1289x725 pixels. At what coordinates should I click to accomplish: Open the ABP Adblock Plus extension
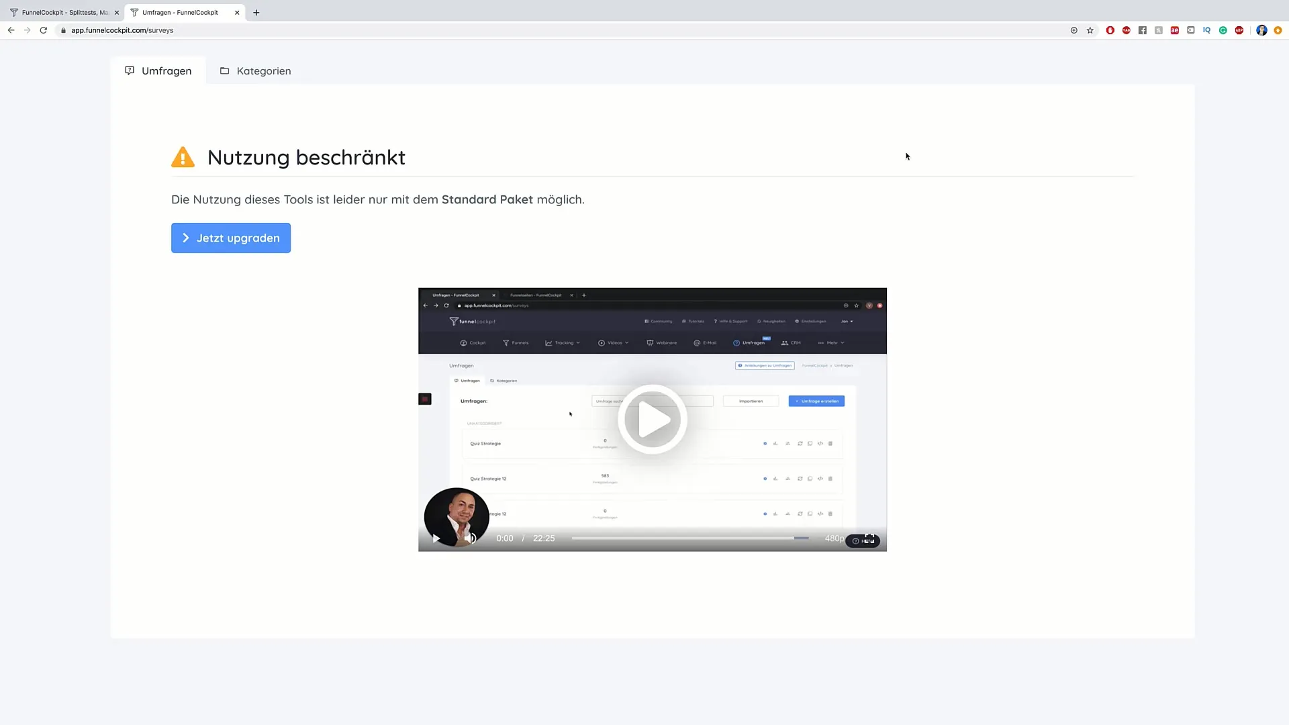tap(1239, 30)
